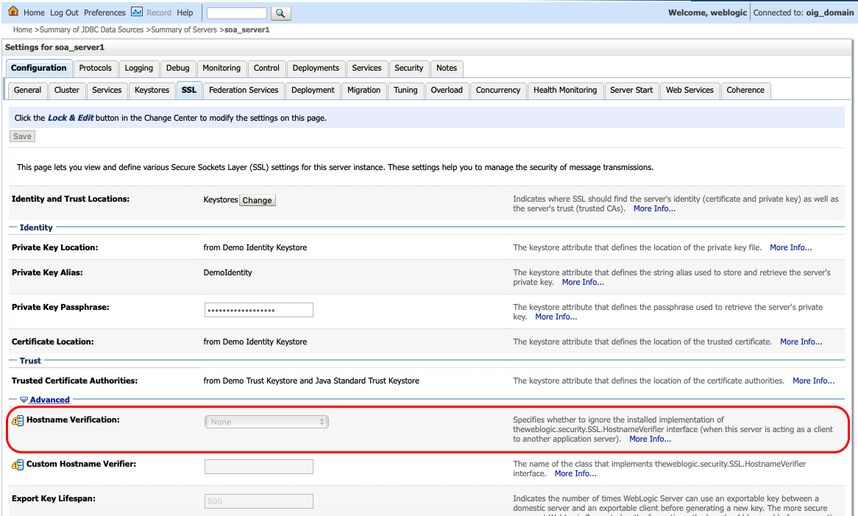The width and height of the screenshot is (858, 516).
Task: Click Log Out at the top
Action: coord(65,12)
